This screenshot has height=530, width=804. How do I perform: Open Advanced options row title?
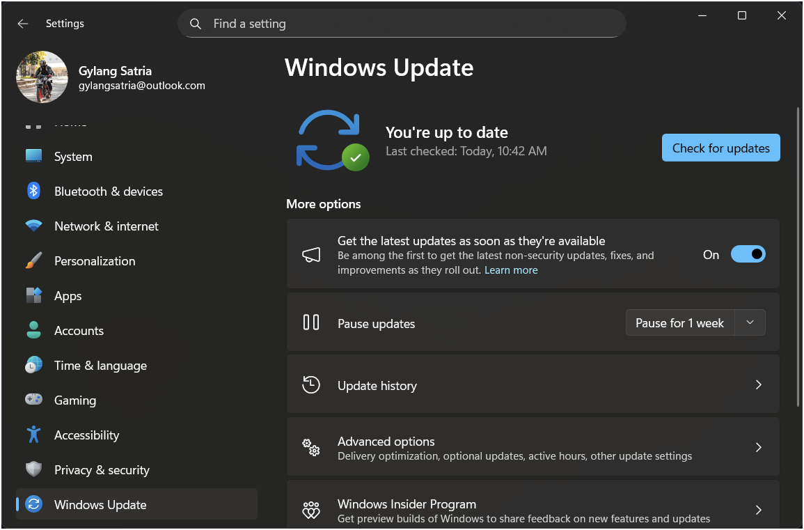(x=386, y=442)
